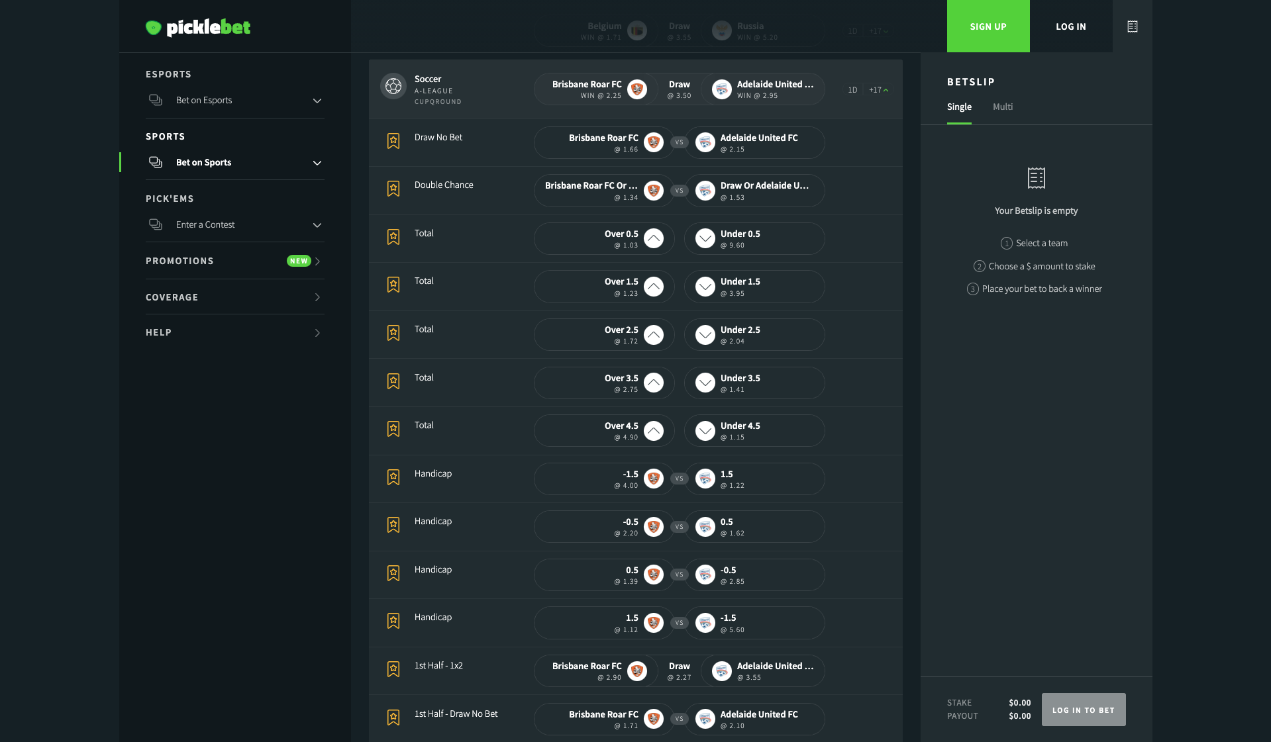Select Over 3.5 @ 2.75
Image resolution: width=1271 pixels, height=742 pixels.
click(x=603, y=383)
